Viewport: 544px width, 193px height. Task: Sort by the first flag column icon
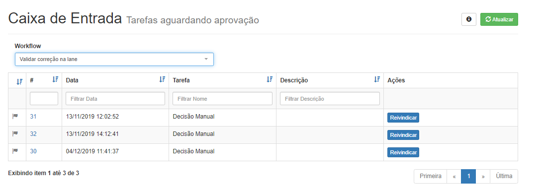(x=19, y=82)
